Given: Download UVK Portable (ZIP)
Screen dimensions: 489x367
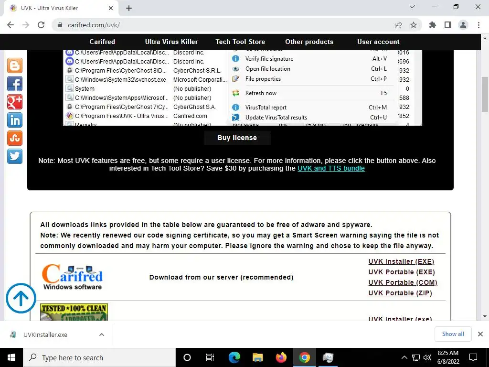Looking at the screenshot, I should [x=400, y=293].
